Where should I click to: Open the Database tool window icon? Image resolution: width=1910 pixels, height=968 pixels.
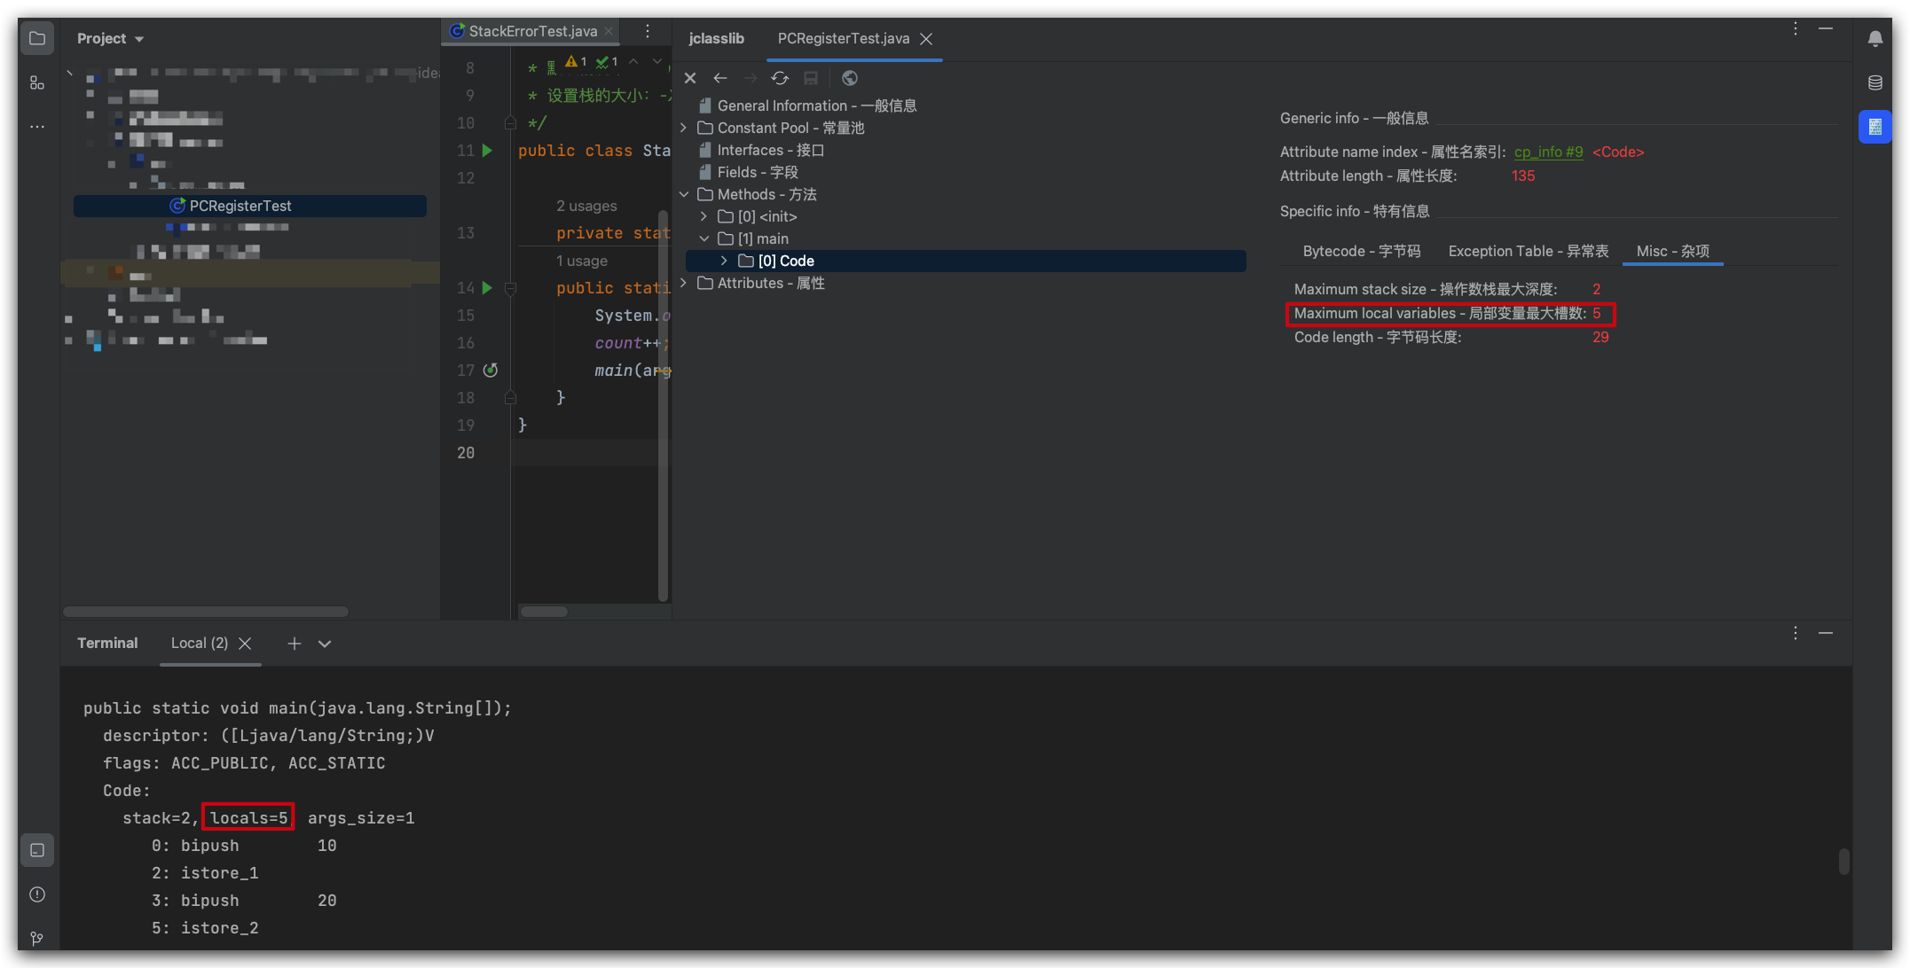point(1875,82)
